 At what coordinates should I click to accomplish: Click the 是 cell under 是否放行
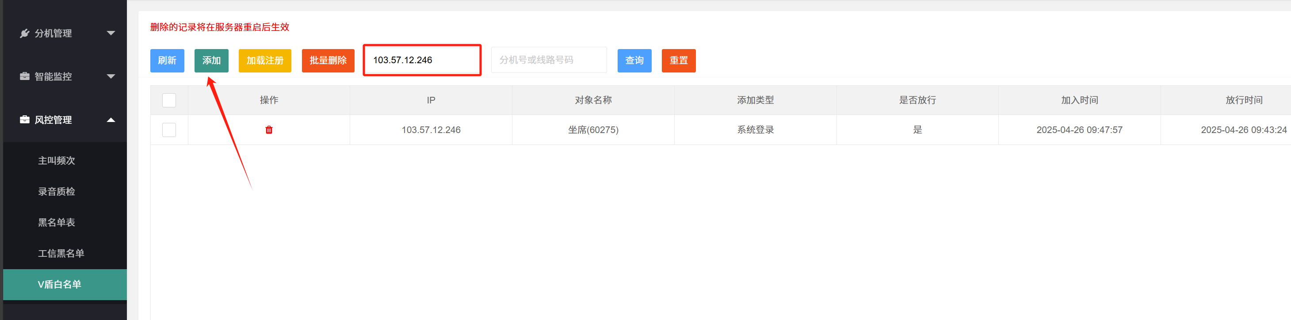pos(917,130)
